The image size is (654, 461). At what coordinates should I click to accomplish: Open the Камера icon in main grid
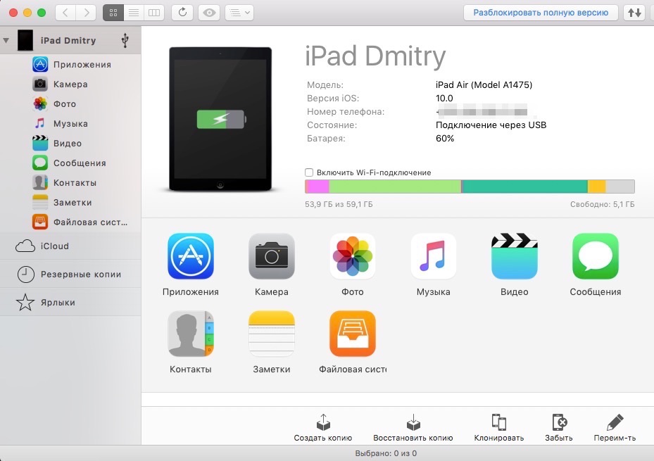(x=271, y=257)
